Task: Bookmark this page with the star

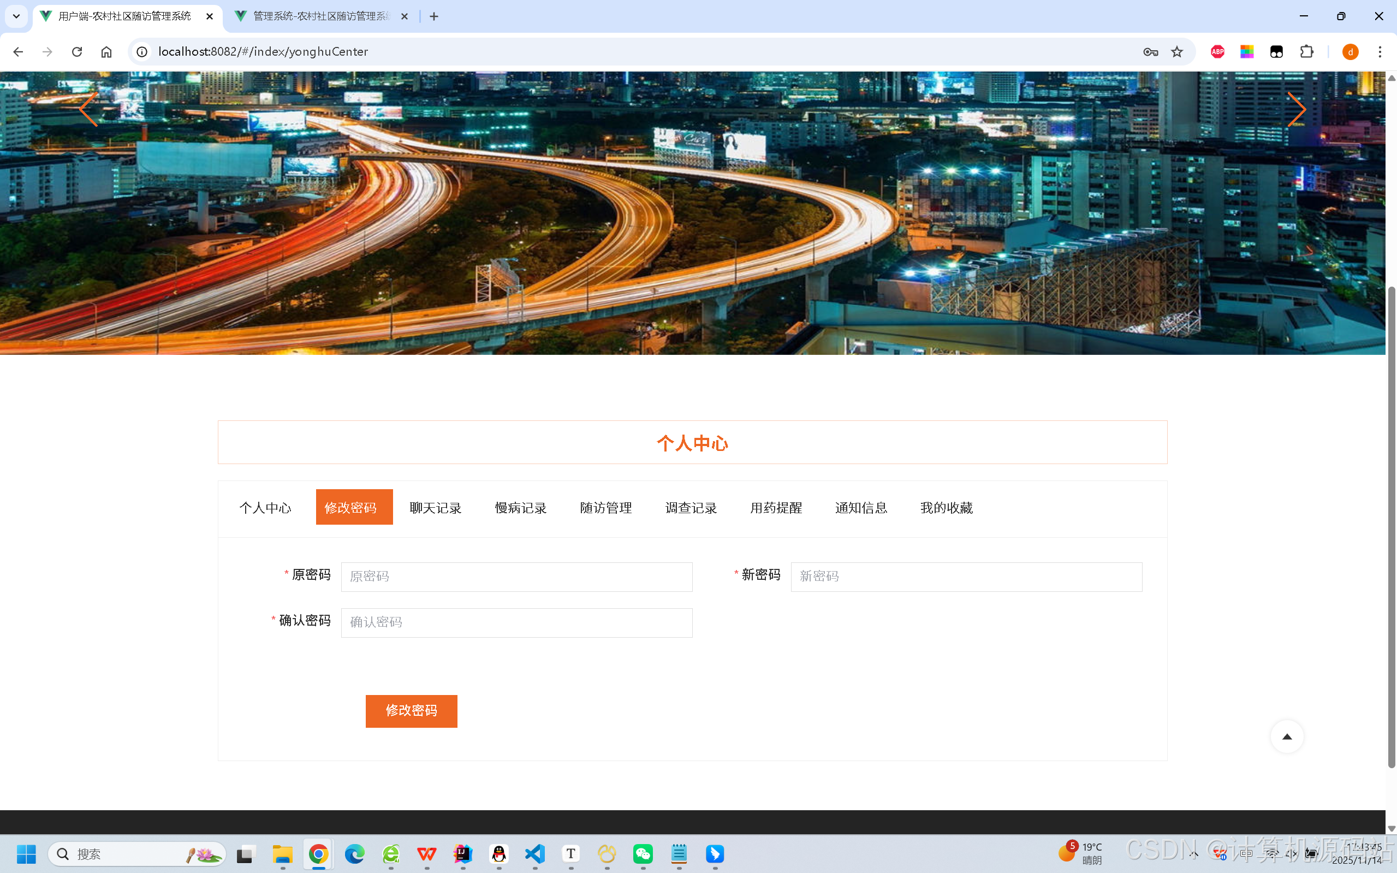Action: pos(1177,52)
